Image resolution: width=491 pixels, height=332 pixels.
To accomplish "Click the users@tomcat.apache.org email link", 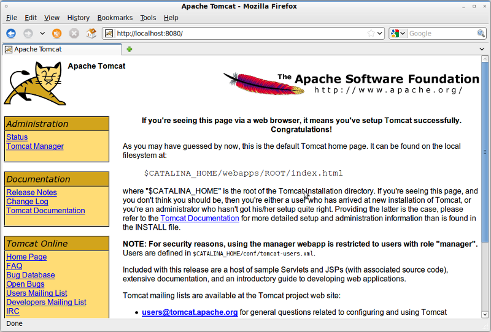I will click(x=190, y=312).
